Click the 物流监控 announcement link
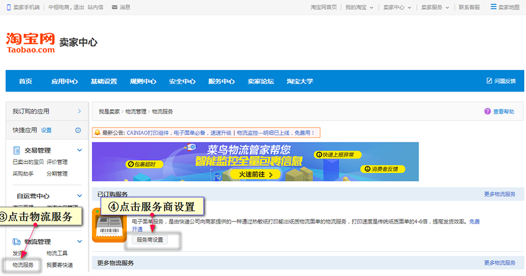526x276 pixels. click(275, 133)
